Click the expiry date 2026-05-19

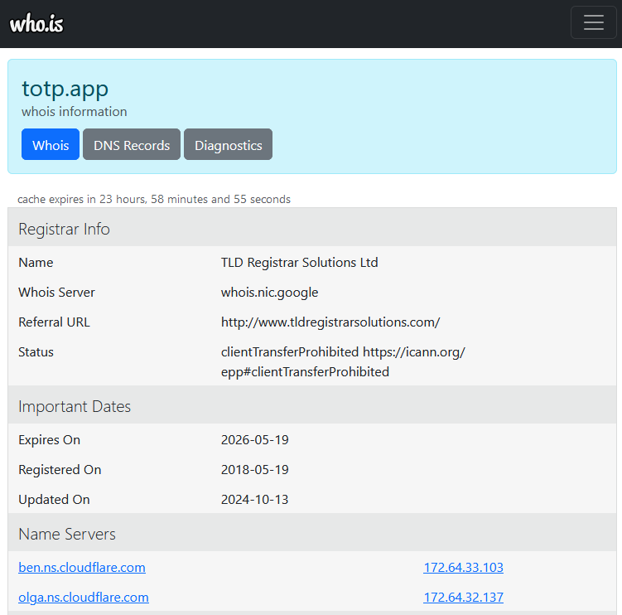[x=254, y=440]
